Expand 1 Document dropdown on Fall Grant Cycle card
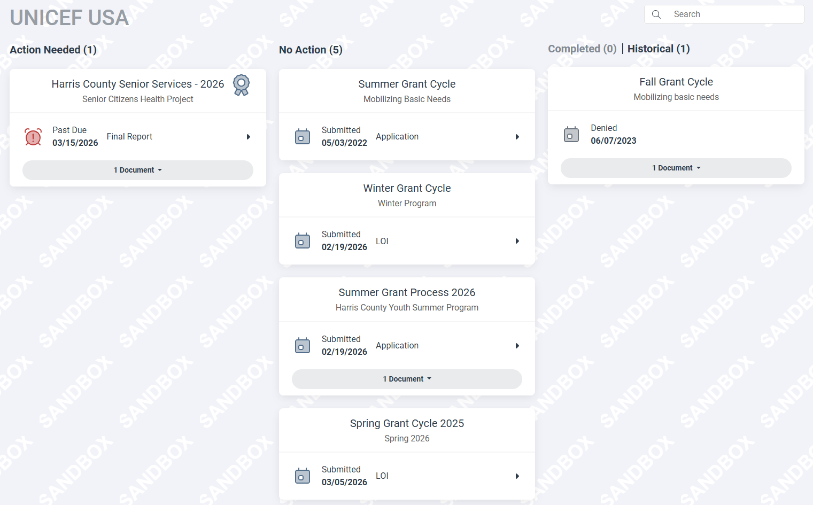Viewport: 813px width, 505px height. point(676,168)
